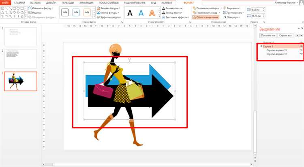This screenshot has height=167, width=304.
Task: Move the selected object up in the list
Action: pyautogui.click(x=297, y=36)
